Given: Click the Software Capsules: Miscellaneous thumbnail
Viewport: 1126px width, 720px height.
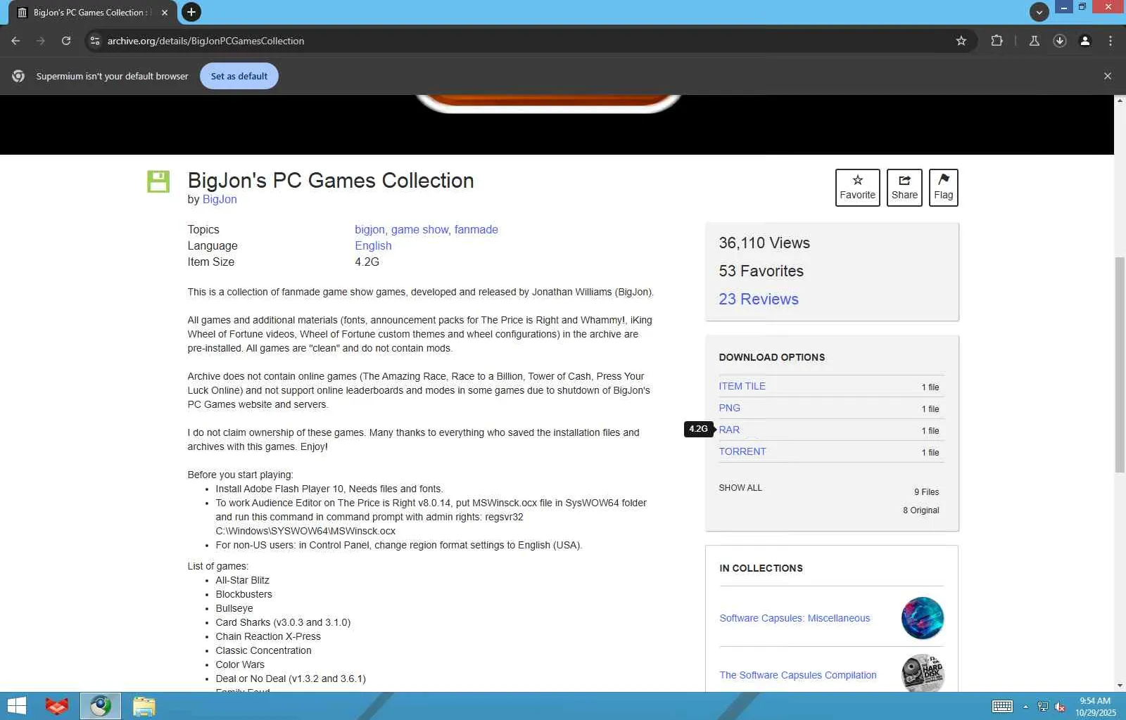Looking at the screenshot, I should (923, 618).
